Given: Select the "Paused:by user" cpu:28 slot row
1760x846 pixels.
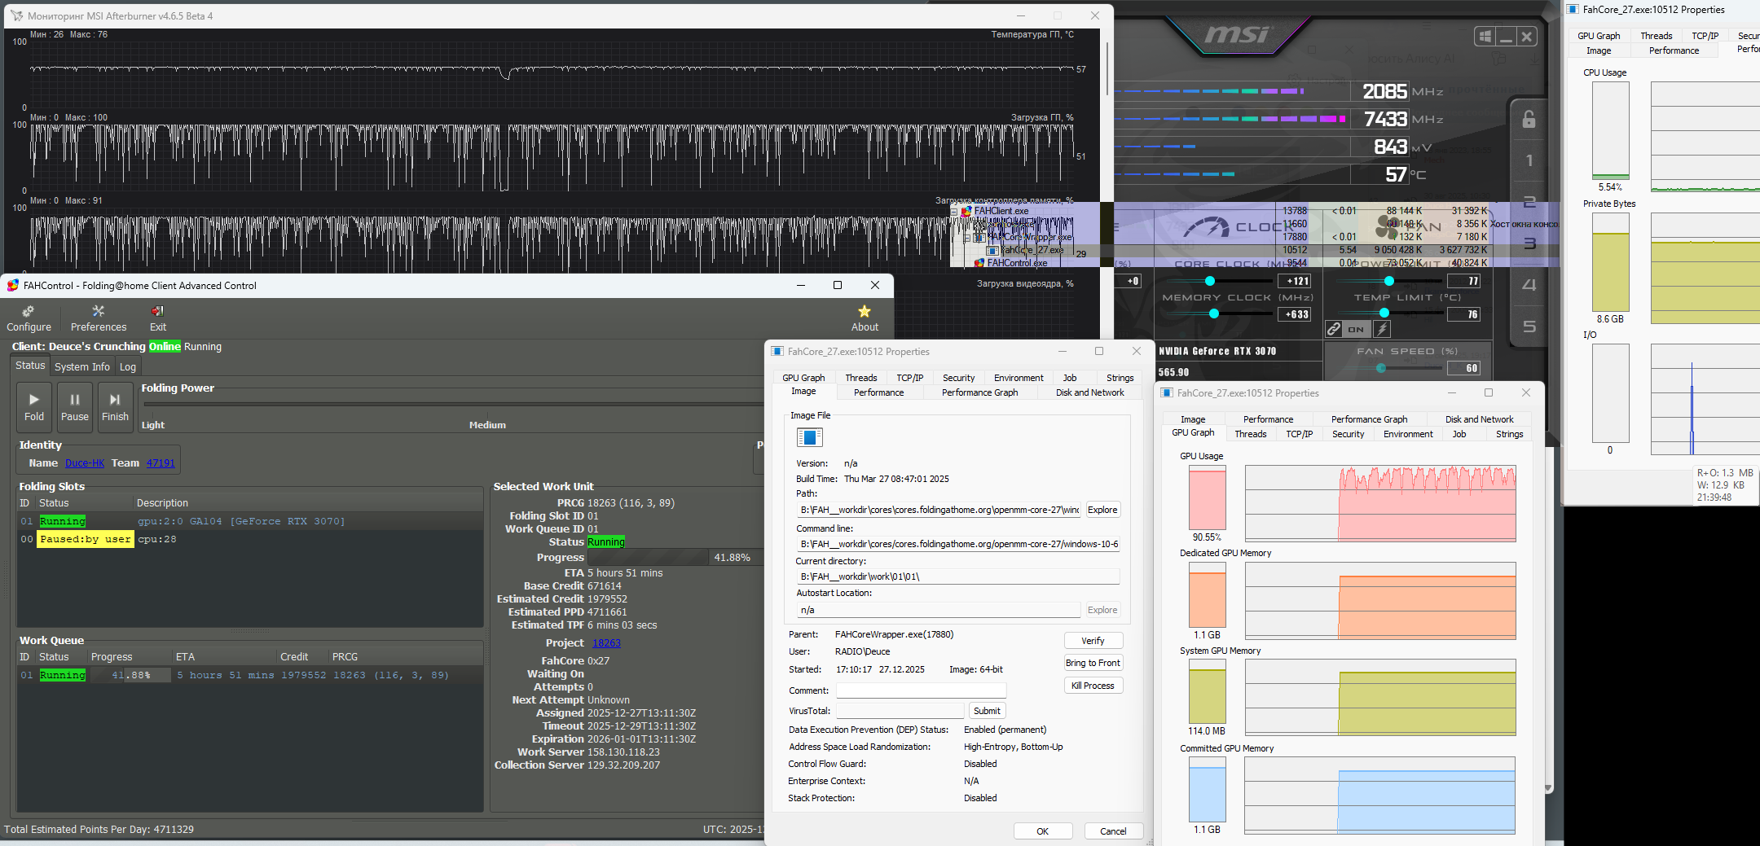Looking at the screenshot, I should (250, 539).
